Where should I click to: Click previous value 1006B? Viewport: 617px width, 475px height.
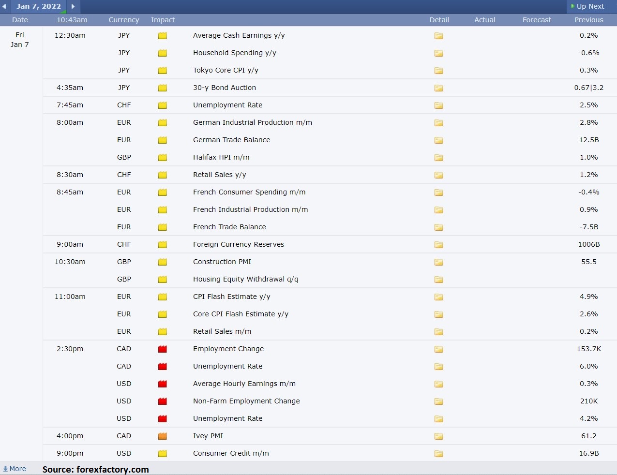click(589, 244)
